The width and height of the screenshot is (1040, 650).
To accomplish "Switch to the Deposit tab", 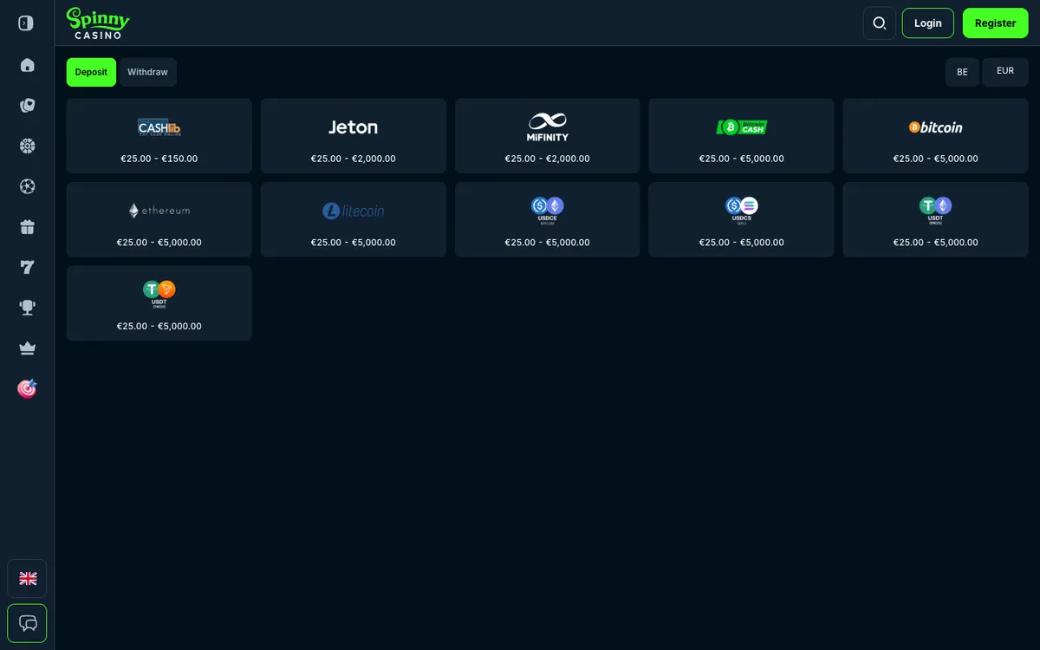I will point(91,72).
